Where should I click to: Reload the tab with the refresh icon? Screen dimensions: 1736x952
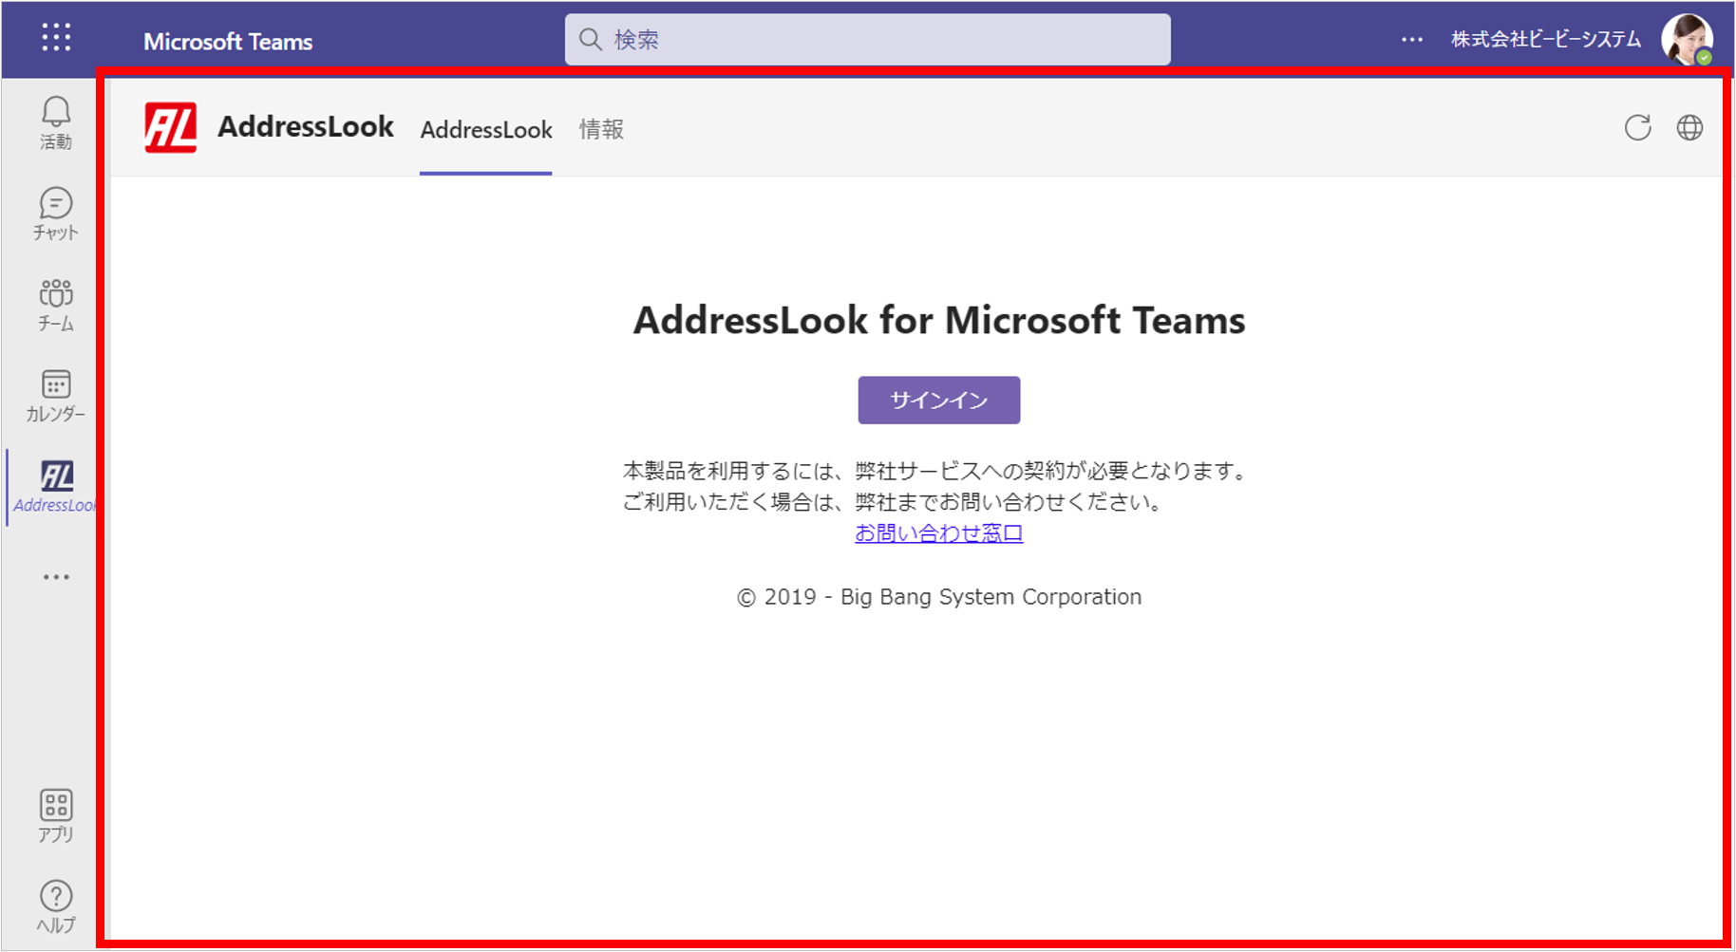[x=1637, y=128]
